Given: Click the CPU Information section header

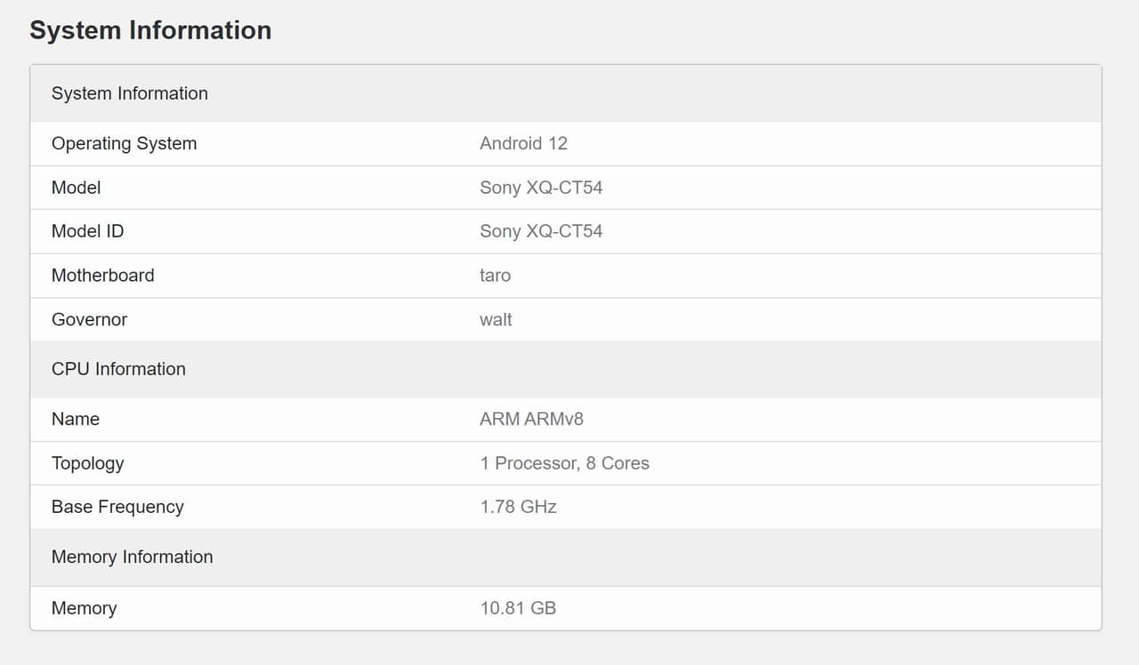Looking at the screenshot, I should pyautogui.click(x=118, y=369).
